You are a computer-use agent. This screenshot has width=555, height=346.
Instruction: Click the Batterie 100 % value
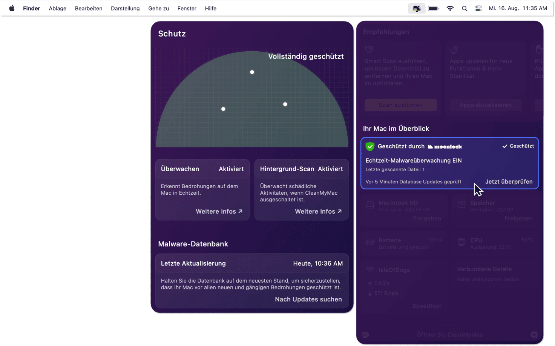[434, 240]
